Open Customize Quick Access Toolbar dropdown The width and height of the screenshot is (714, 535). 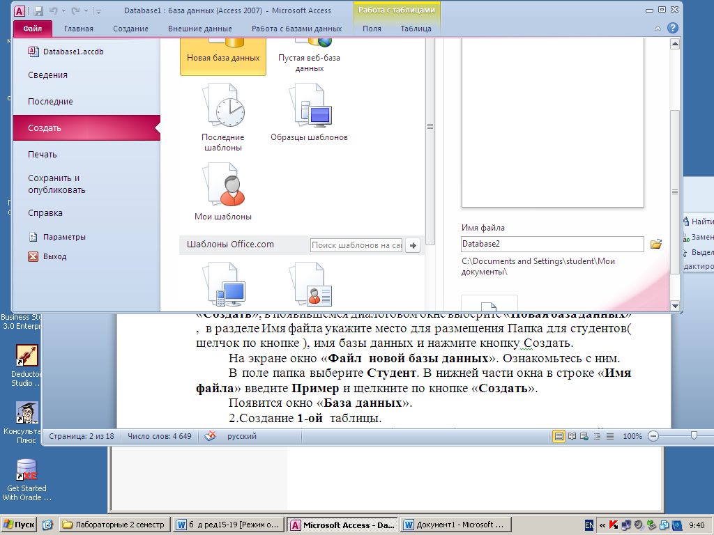tap(98, 11)
